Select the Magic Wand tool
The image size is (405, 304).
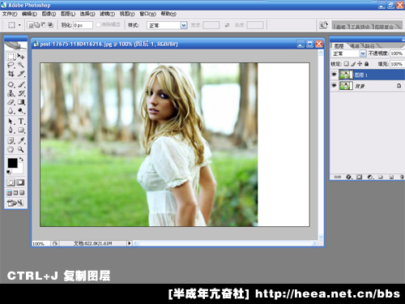[21, 65]
